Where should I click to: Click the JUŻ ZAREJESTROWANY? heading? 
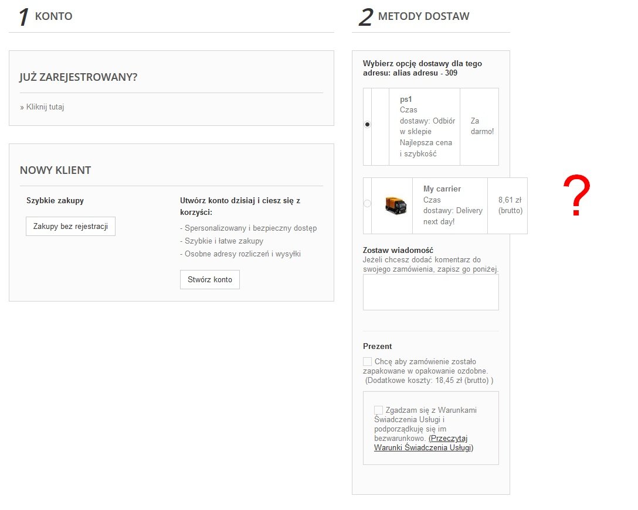click(x=78, y=77)
